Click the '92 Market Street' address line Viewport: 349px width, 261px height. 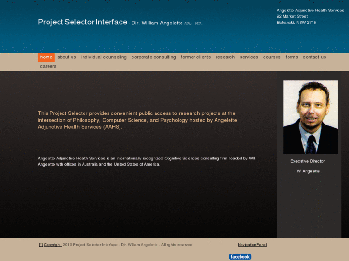(x=292, y=16)
